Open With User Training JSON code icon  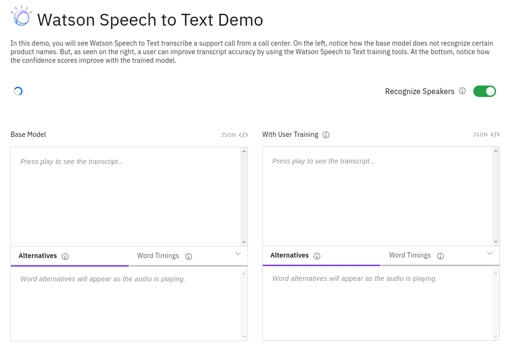click(495, 134)
